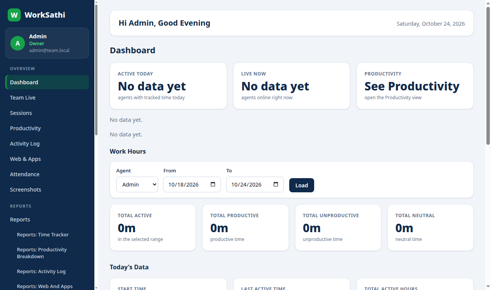Open the Sessions page
This screenshot has width=491, height=290.
[x=47, y=113]
